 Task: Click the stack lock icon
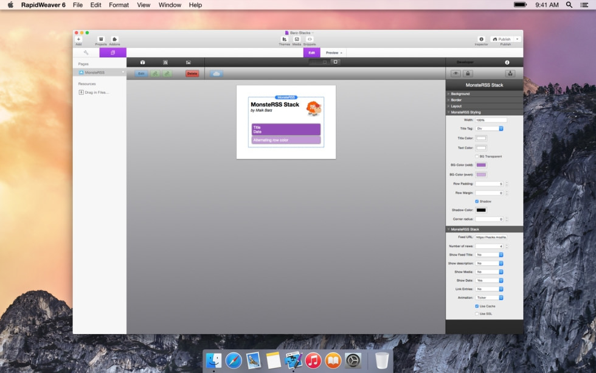click(468, 74)
